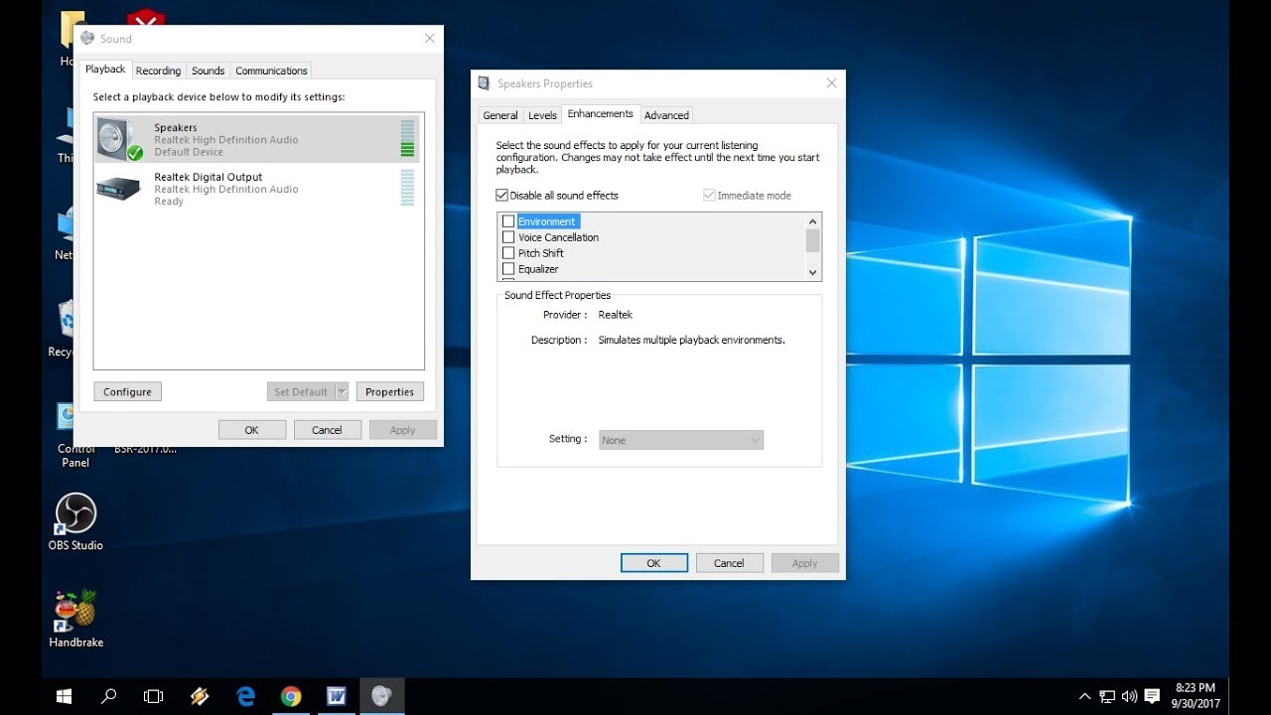The width and height of the screenshot is (1271, 715).
Task: Open the Levels tab in Speakers Properties
Action: tap(542, 115)
